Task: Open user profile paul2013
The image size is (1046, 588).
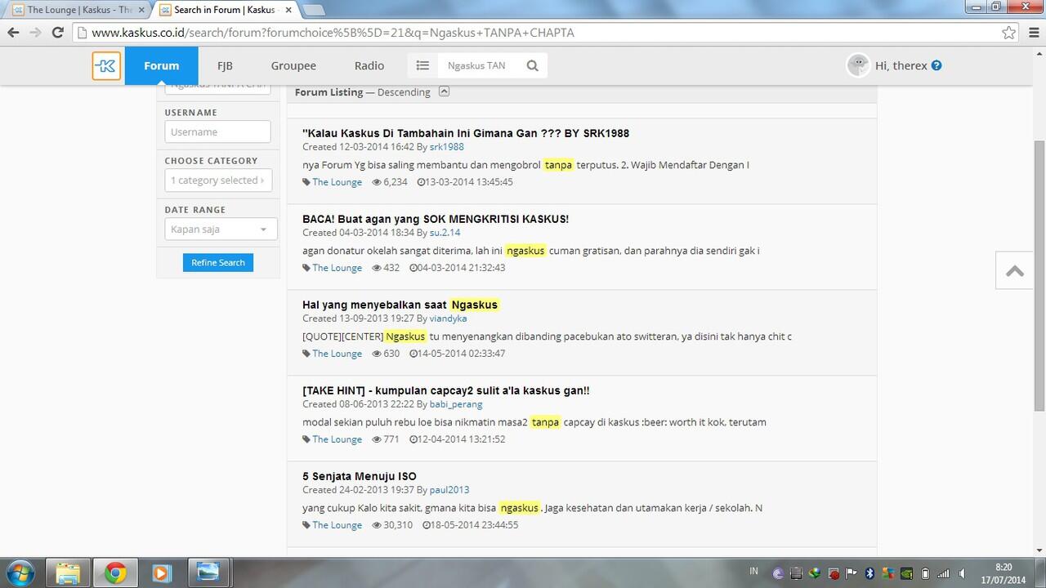Action: coord(449,490)
